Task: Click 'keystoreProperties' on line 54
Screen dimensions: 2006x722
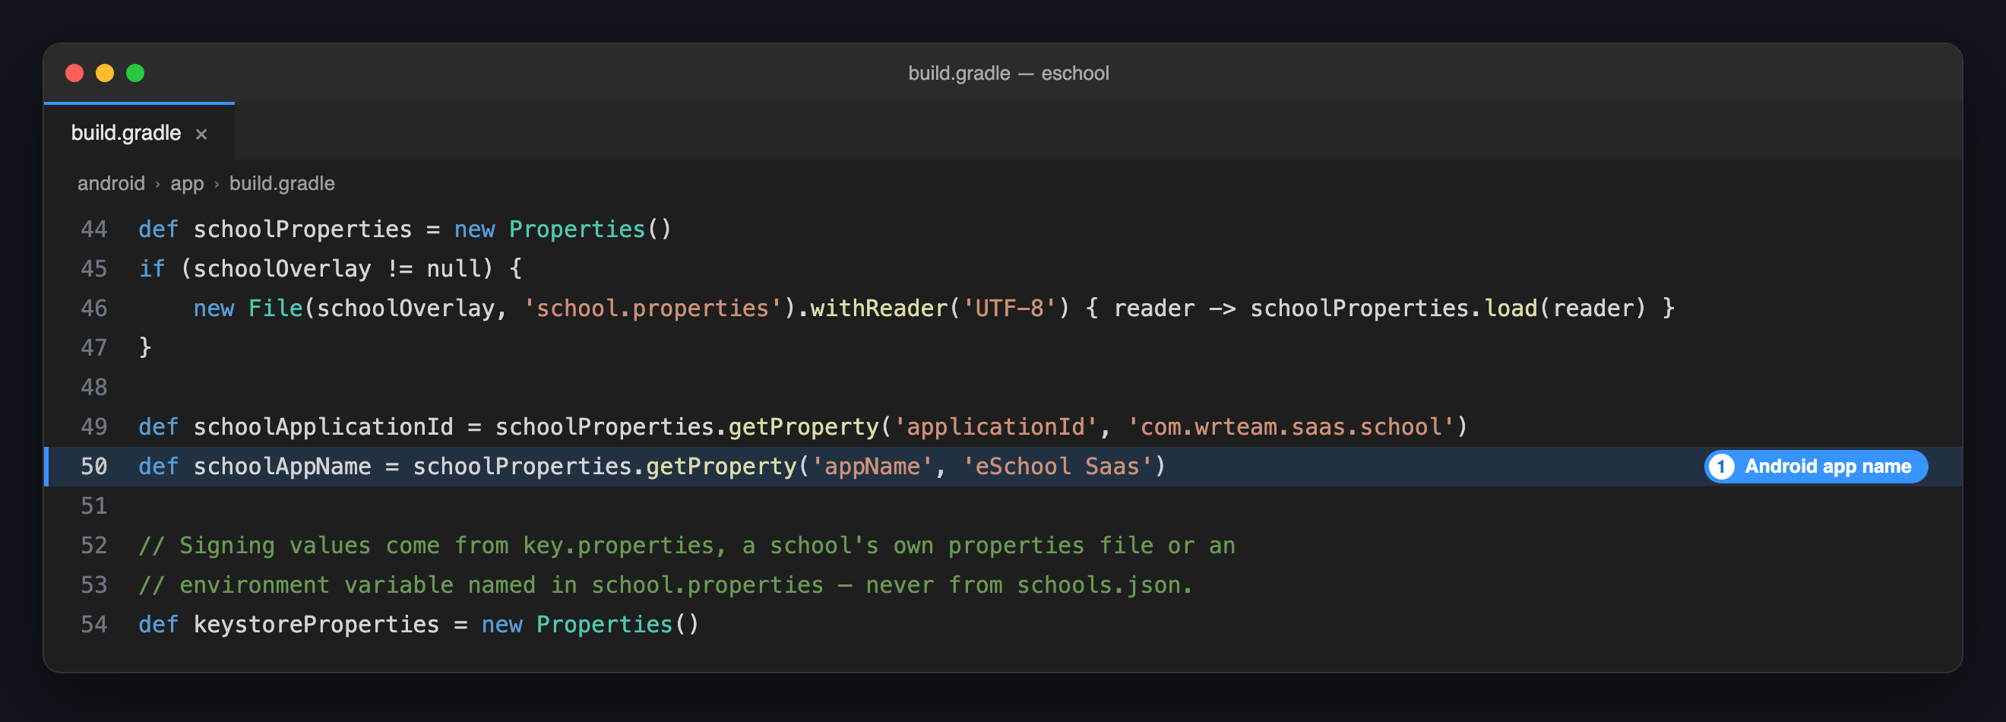Action: (x=316, y=625)
